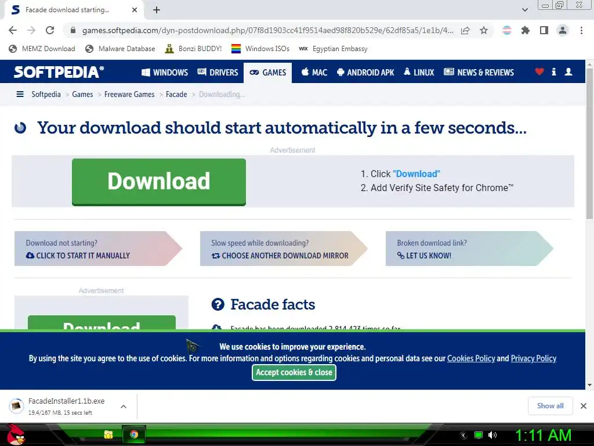Click the blue "Download" ad text link
Viewport: 594px width, 446px height.
tap(416, 174)
